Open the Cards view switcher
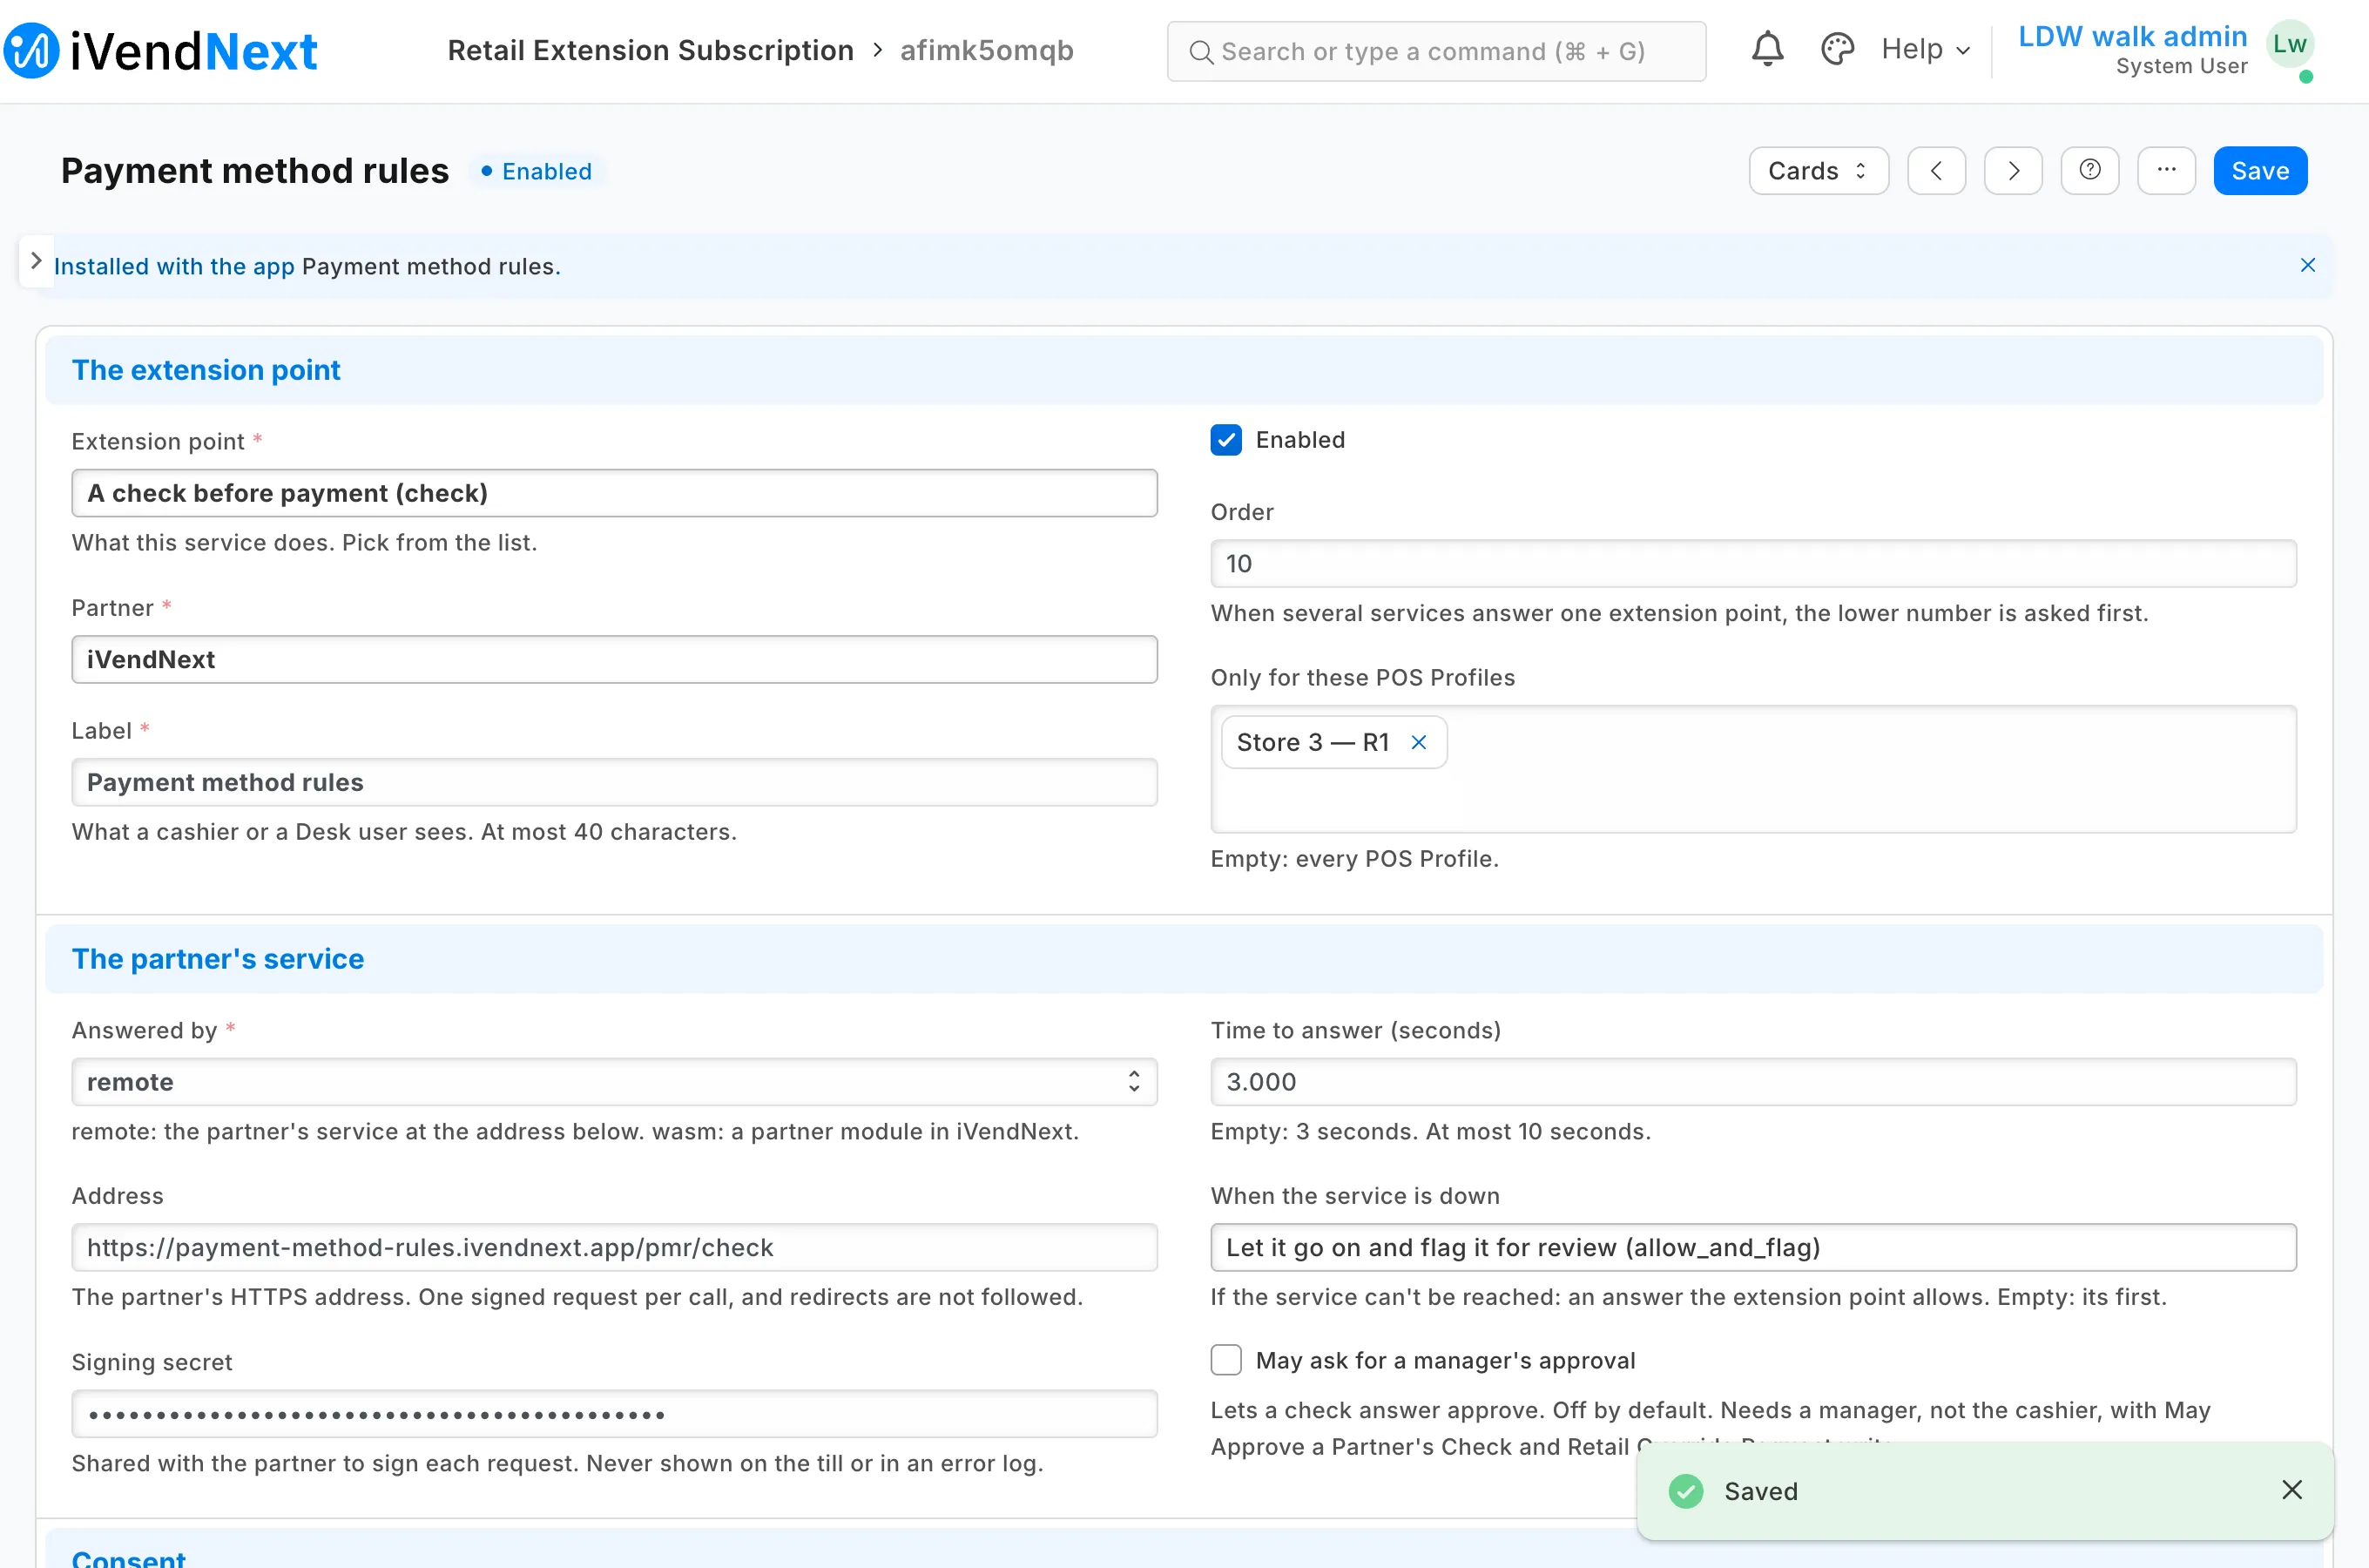This screenshot has width=2369, height=1568. pyautogui.click(x=1819, y=171)
